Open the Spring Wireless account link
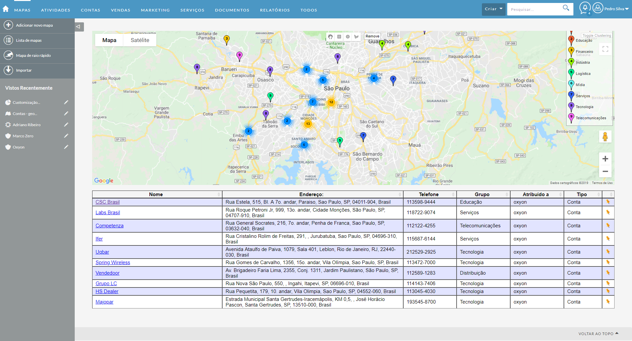This screenshot has width=632, height=341. click(x=113, y=262)
